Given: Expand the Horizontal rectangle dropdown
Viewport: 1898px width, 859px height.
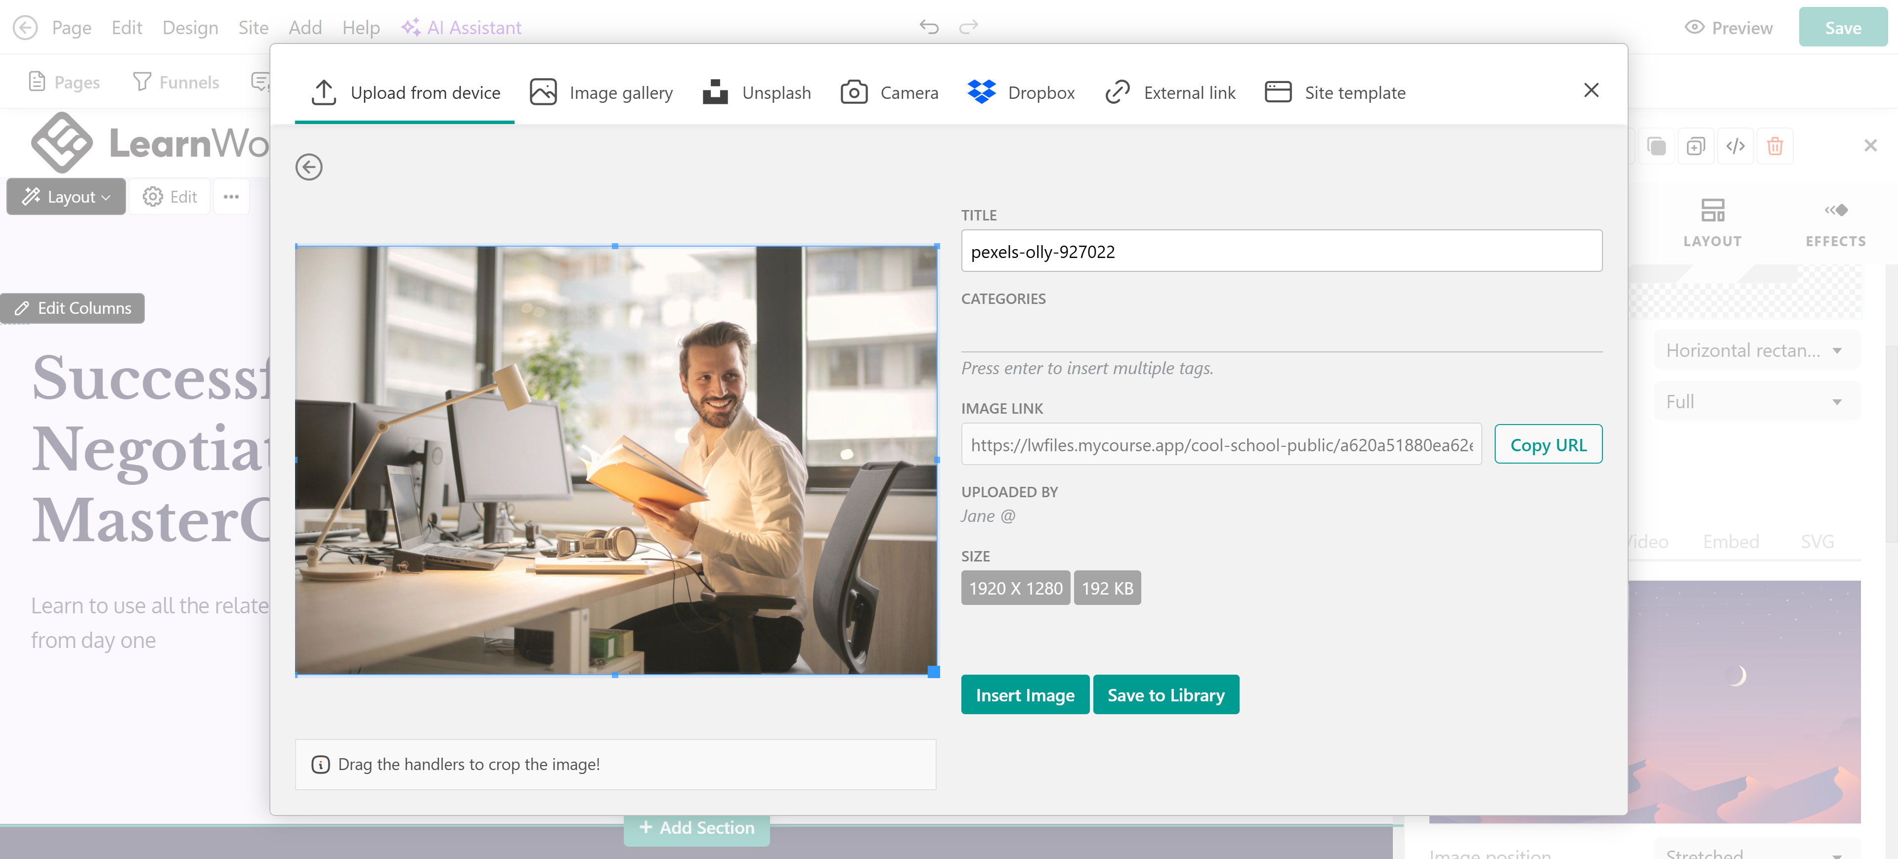Looking at the screenshot, I should pyautogui.click(x=1757, y=350).
